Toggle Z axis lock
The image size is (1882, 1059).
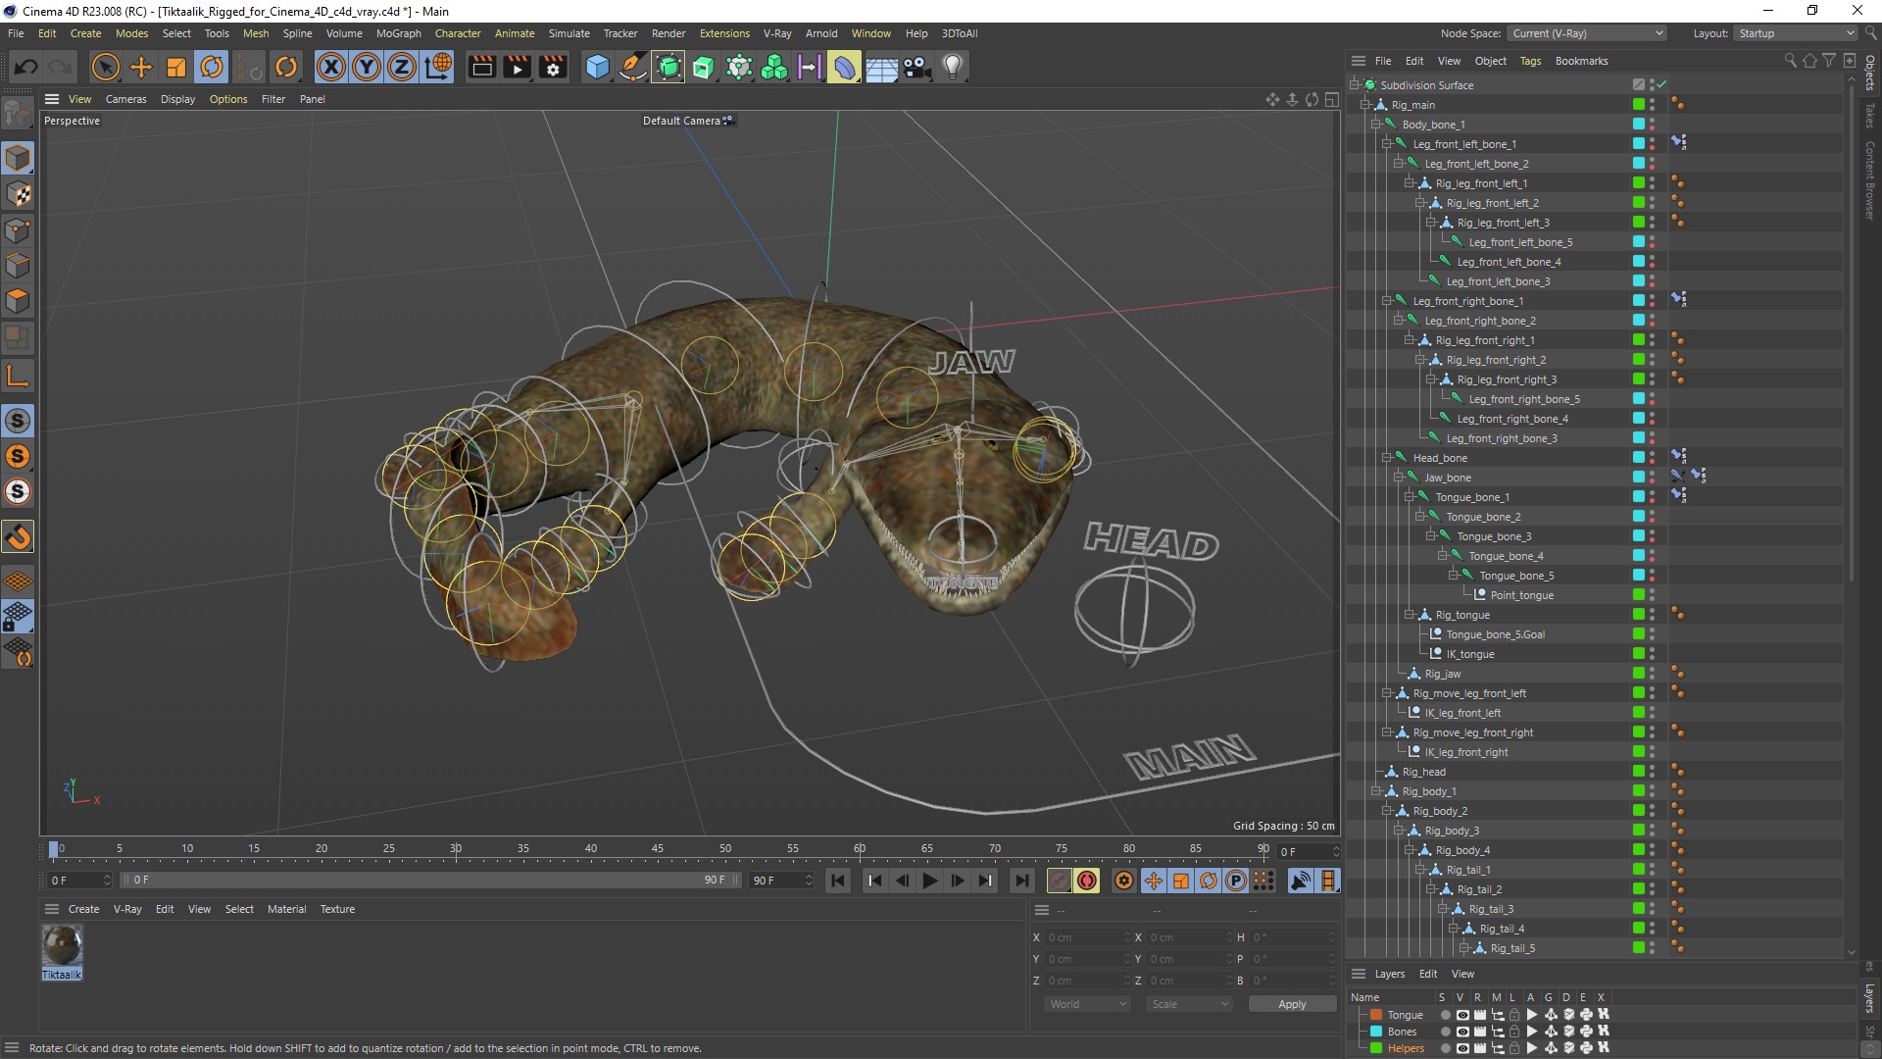pyautogui.click(x=402, y=67)
